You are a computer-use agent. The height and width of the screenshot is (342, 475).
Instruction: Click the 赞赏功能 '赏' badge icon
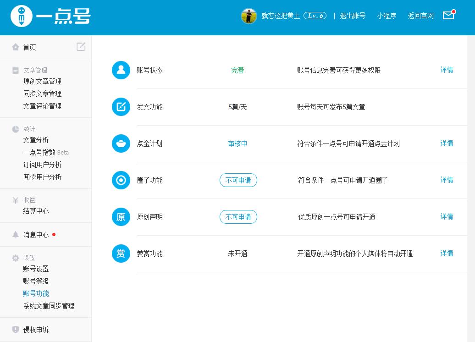click(121, 254)
